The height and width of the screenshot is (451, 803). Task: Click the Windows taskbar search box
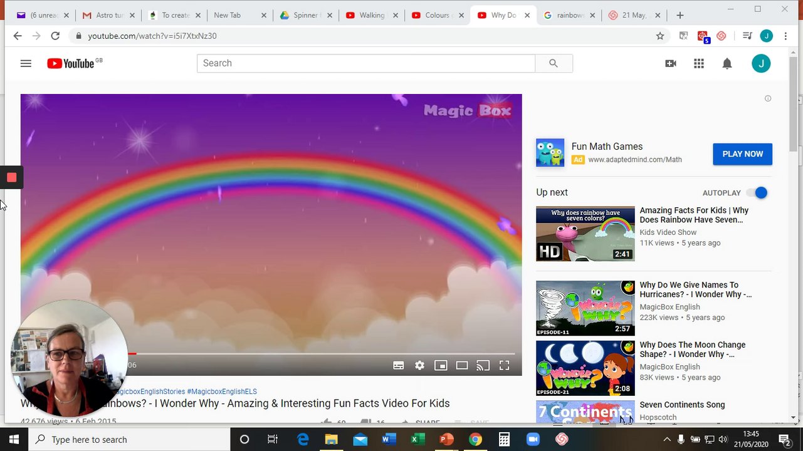(x=129, y=440)
